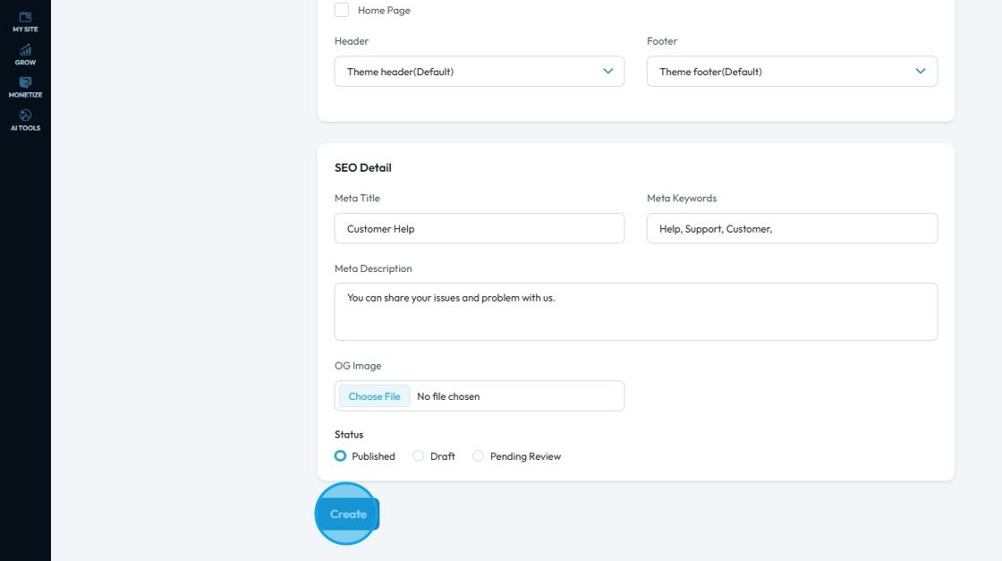The image size is (1002, 561).
Task: Select the Pending Review radio button
Action: tap(478, 455)
